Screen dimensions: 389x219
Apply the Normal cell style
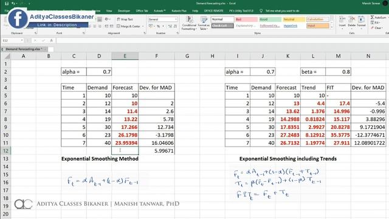[222, 19]
